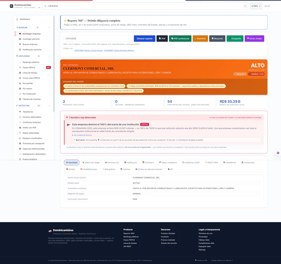Click the Shells con PEP sidebar icon
This screenshot has height=264, width=281.
point(20,128)
